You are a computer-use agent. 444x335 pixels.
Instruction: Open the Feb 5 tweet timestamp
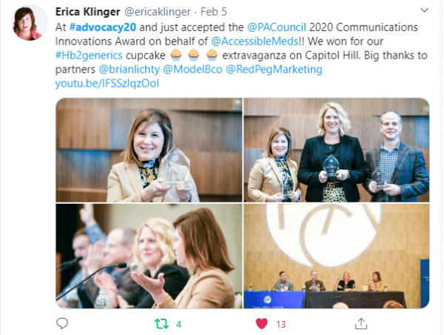click(x=214, y=12)
